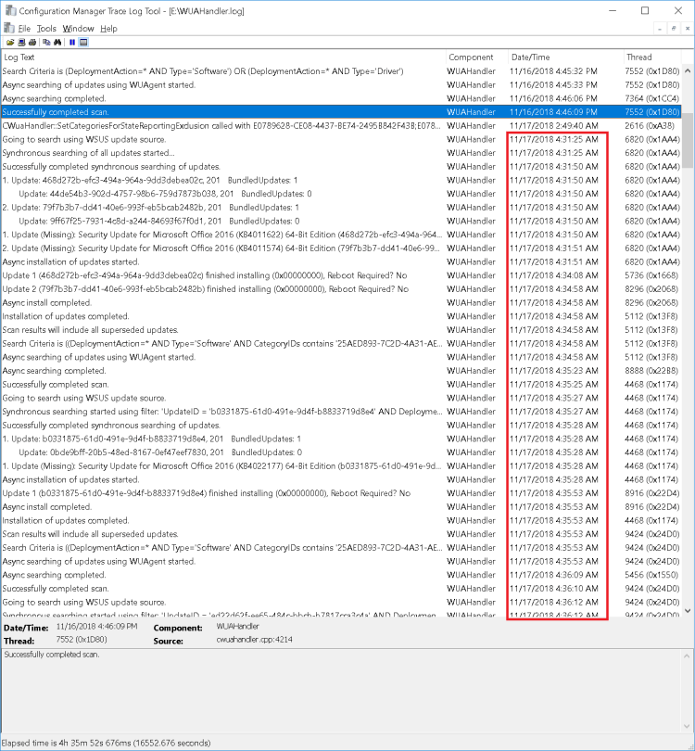Open the Window menu
Viewport: 695px width, 751px height.
pos(78,29)
